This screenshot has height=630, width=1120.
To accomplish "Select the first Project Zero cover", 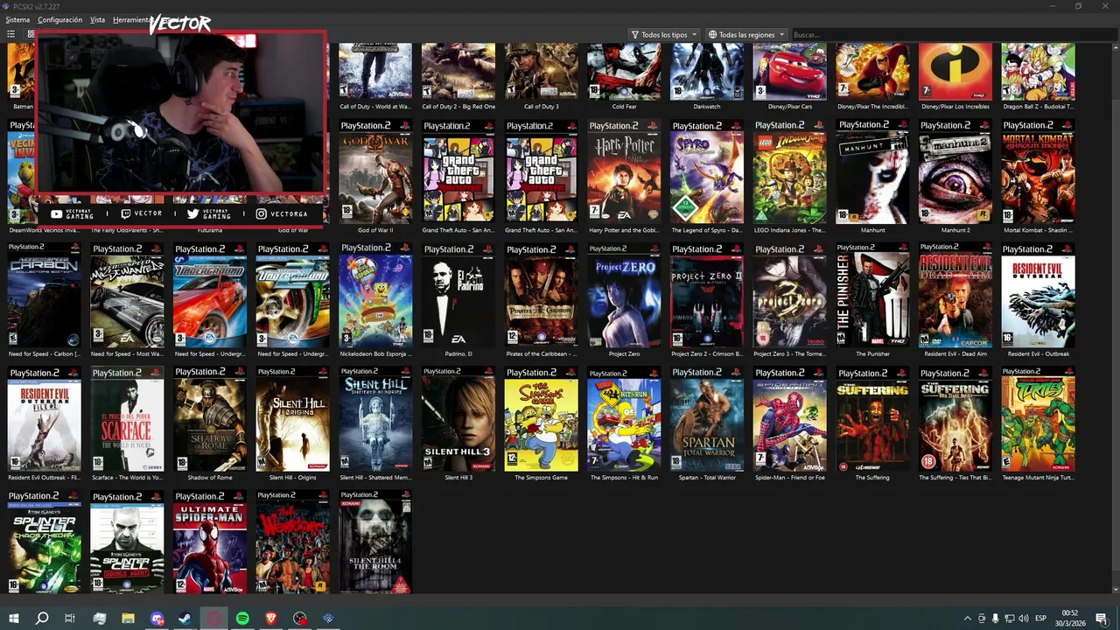I will [624, 295].
